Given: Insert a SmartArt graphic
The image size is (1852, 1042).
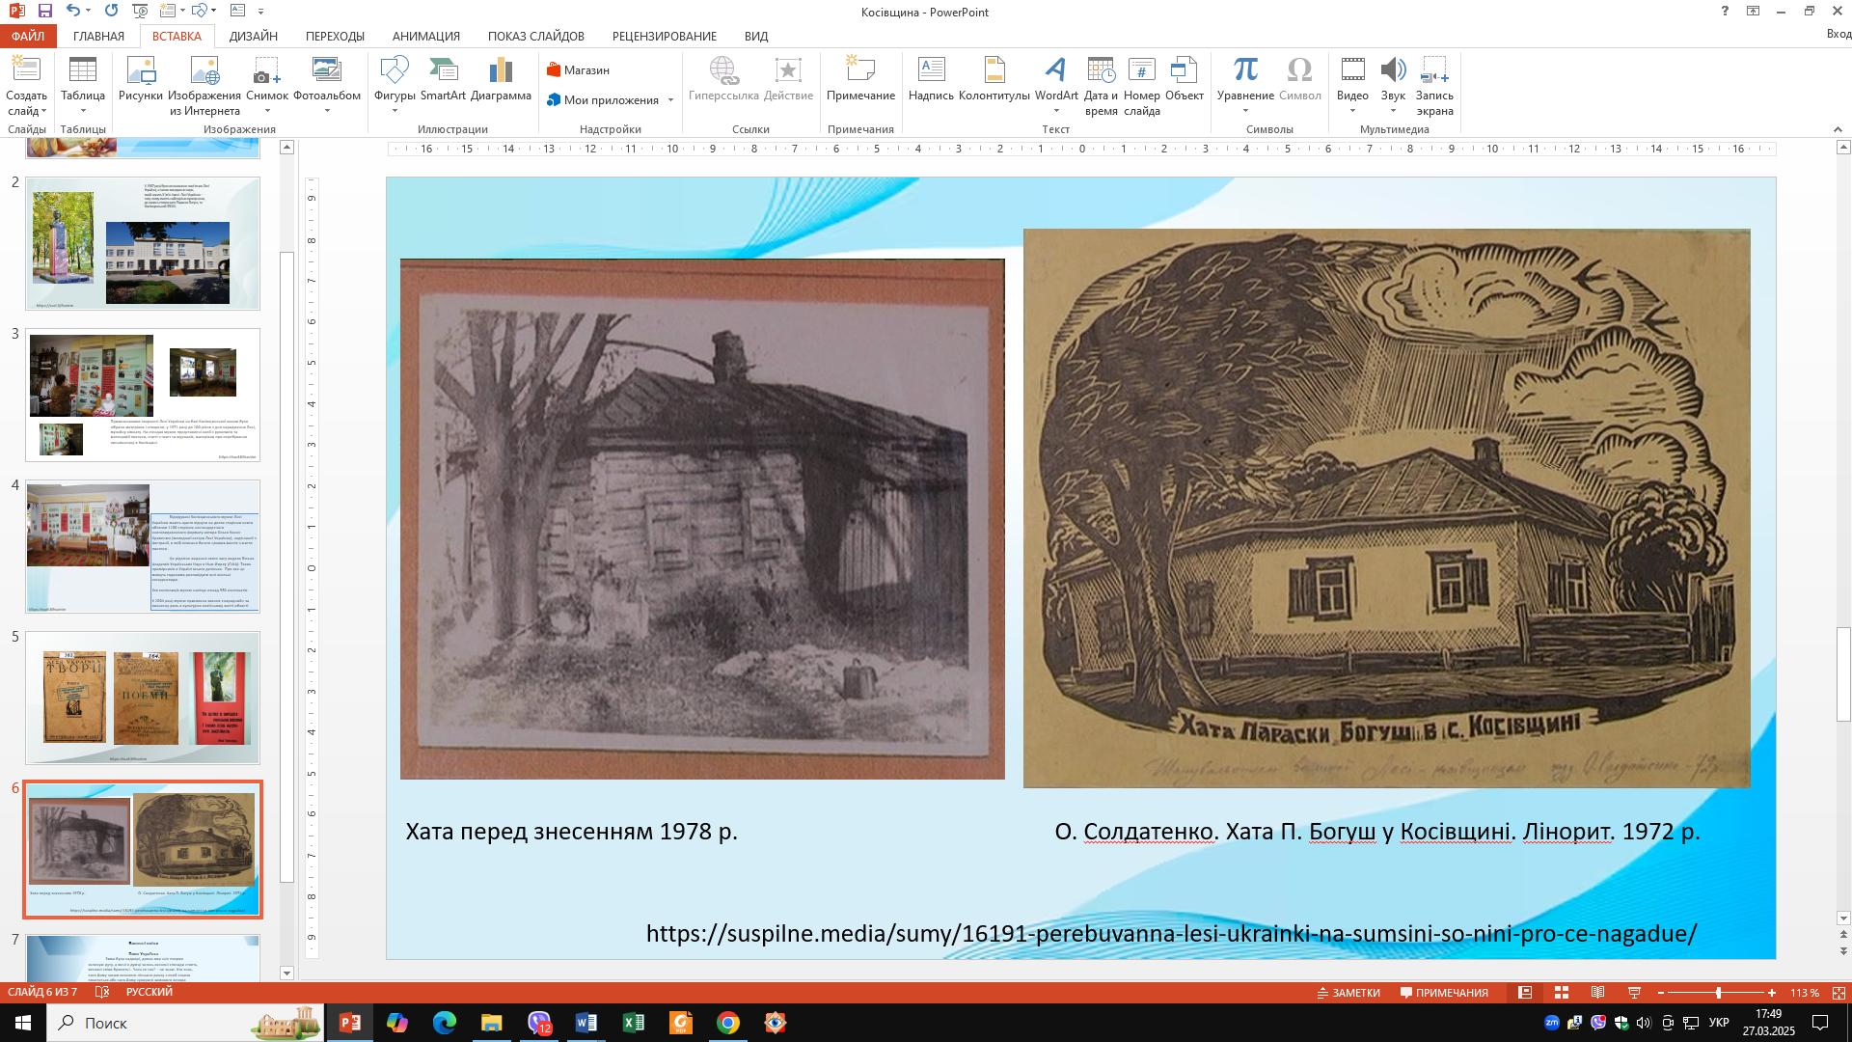Looking at the screenshot, I should pos(443,79).
